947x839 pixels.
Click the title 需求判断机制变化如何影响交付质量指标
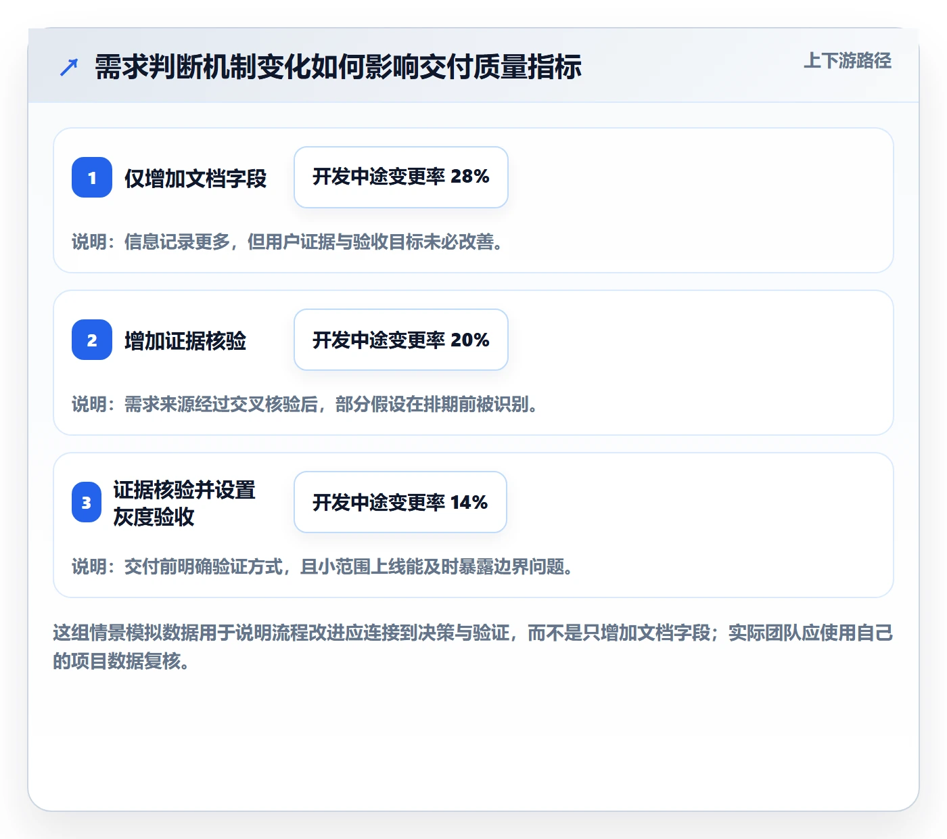click(x=338, y=67)
